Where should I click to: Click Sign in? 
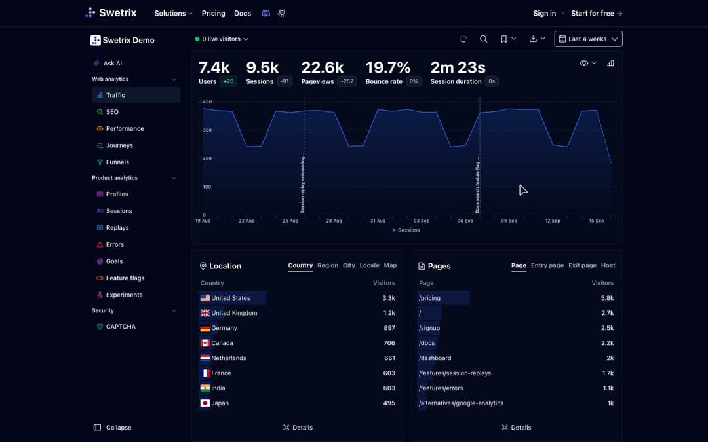coord(545,14)
